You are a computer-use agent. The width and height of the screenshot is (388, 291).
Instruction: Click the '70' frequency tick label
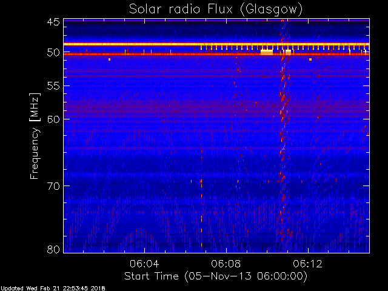(53, 186)
